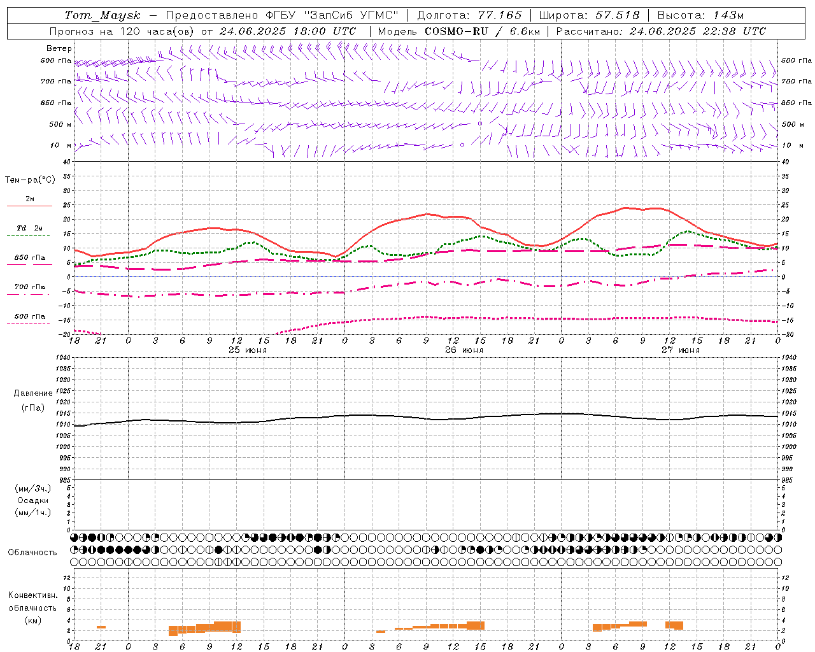
Task: Click the "(км)" convective height unit
Action: pos(32,620)
